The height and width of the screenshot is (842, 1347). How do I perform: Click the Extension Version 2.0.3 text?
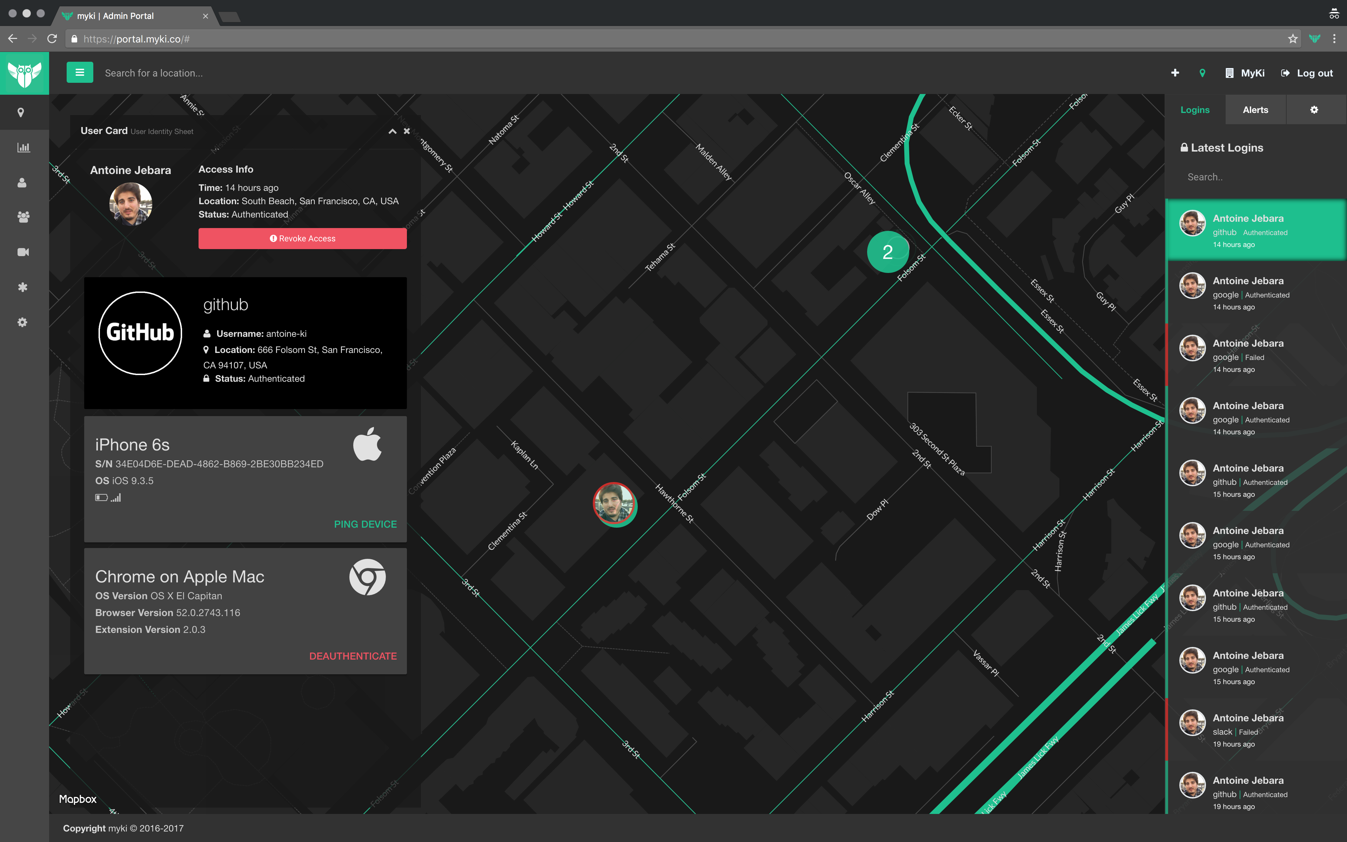coord(150,629)
